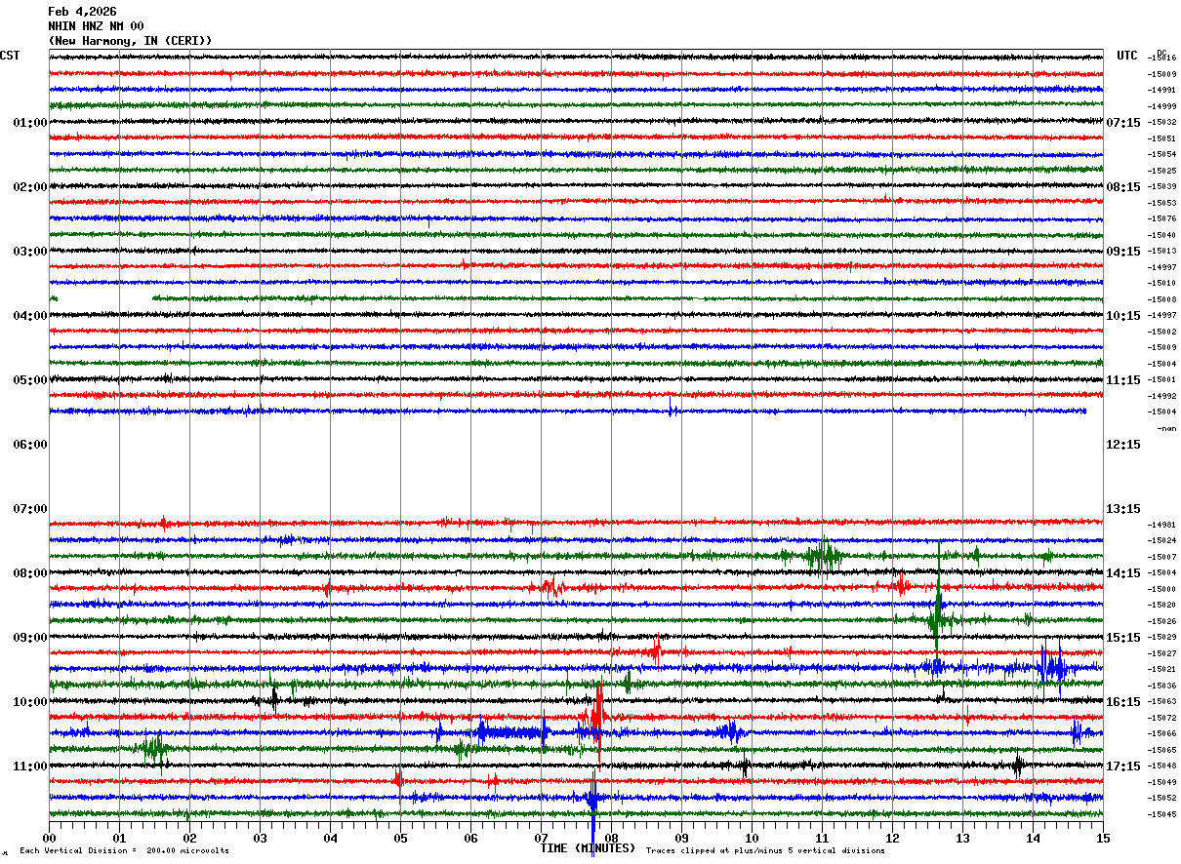
Task: Click the New Harmony, IN (CERI) label
Action: click(130, 41)
